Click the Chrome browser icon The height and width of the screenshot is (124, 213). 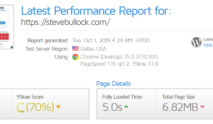[x=76, y=57]
